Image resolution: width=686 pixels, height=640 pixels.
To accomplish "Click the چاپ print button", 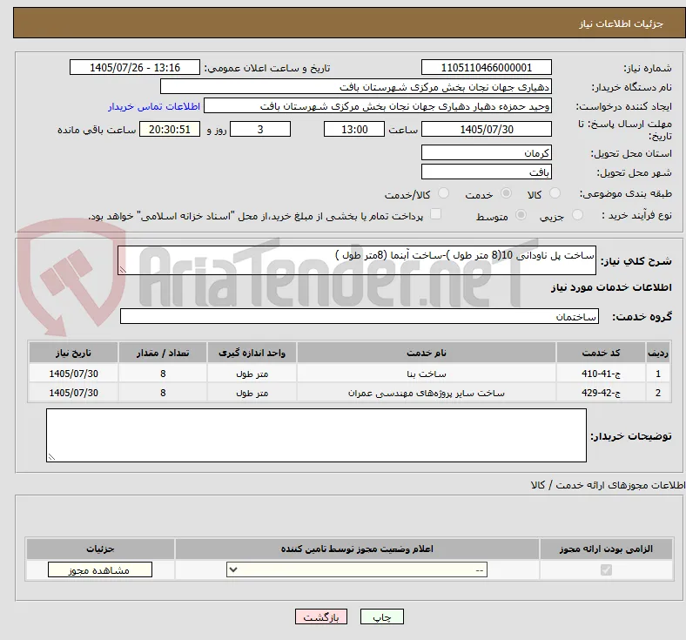I will point(382,617).
